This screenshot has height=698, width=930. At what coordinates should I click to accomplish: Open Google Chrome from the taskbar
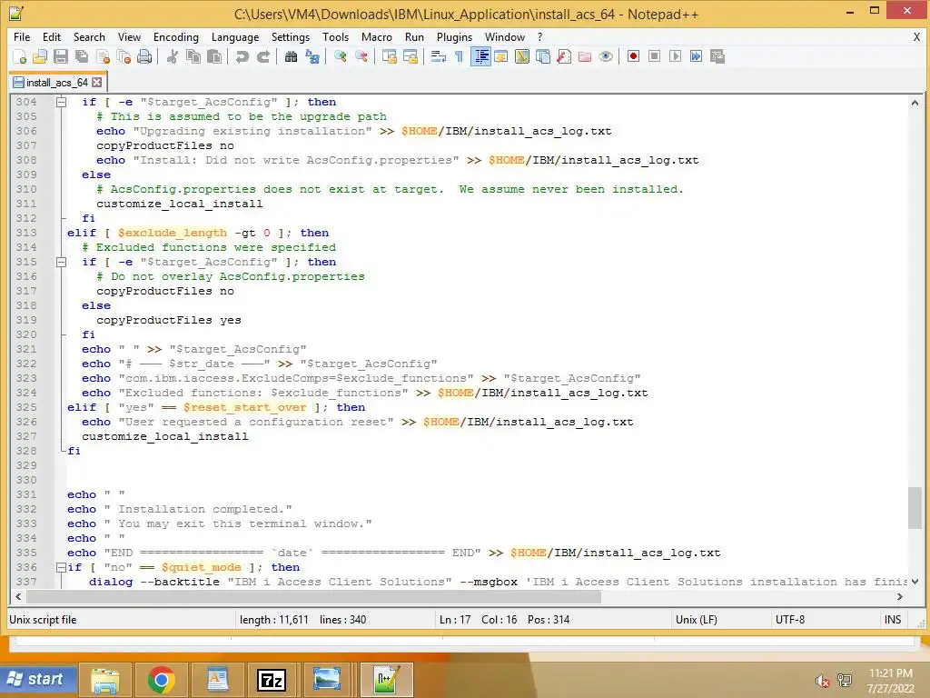162,680
